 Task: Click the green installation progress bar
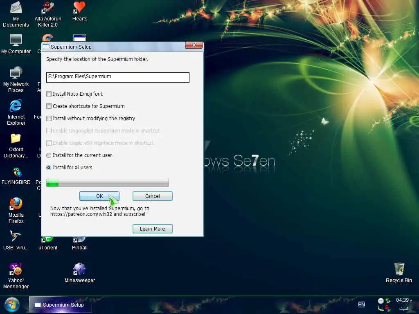(x=108, y=183)
